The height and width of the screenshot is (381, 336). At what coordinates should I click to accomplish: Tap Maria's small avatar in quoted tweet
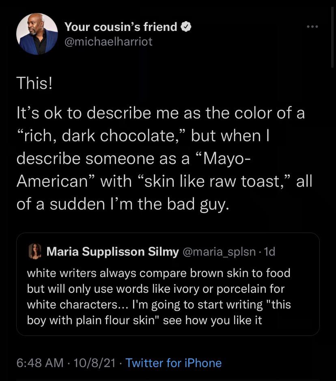click(x=35, y=252)
